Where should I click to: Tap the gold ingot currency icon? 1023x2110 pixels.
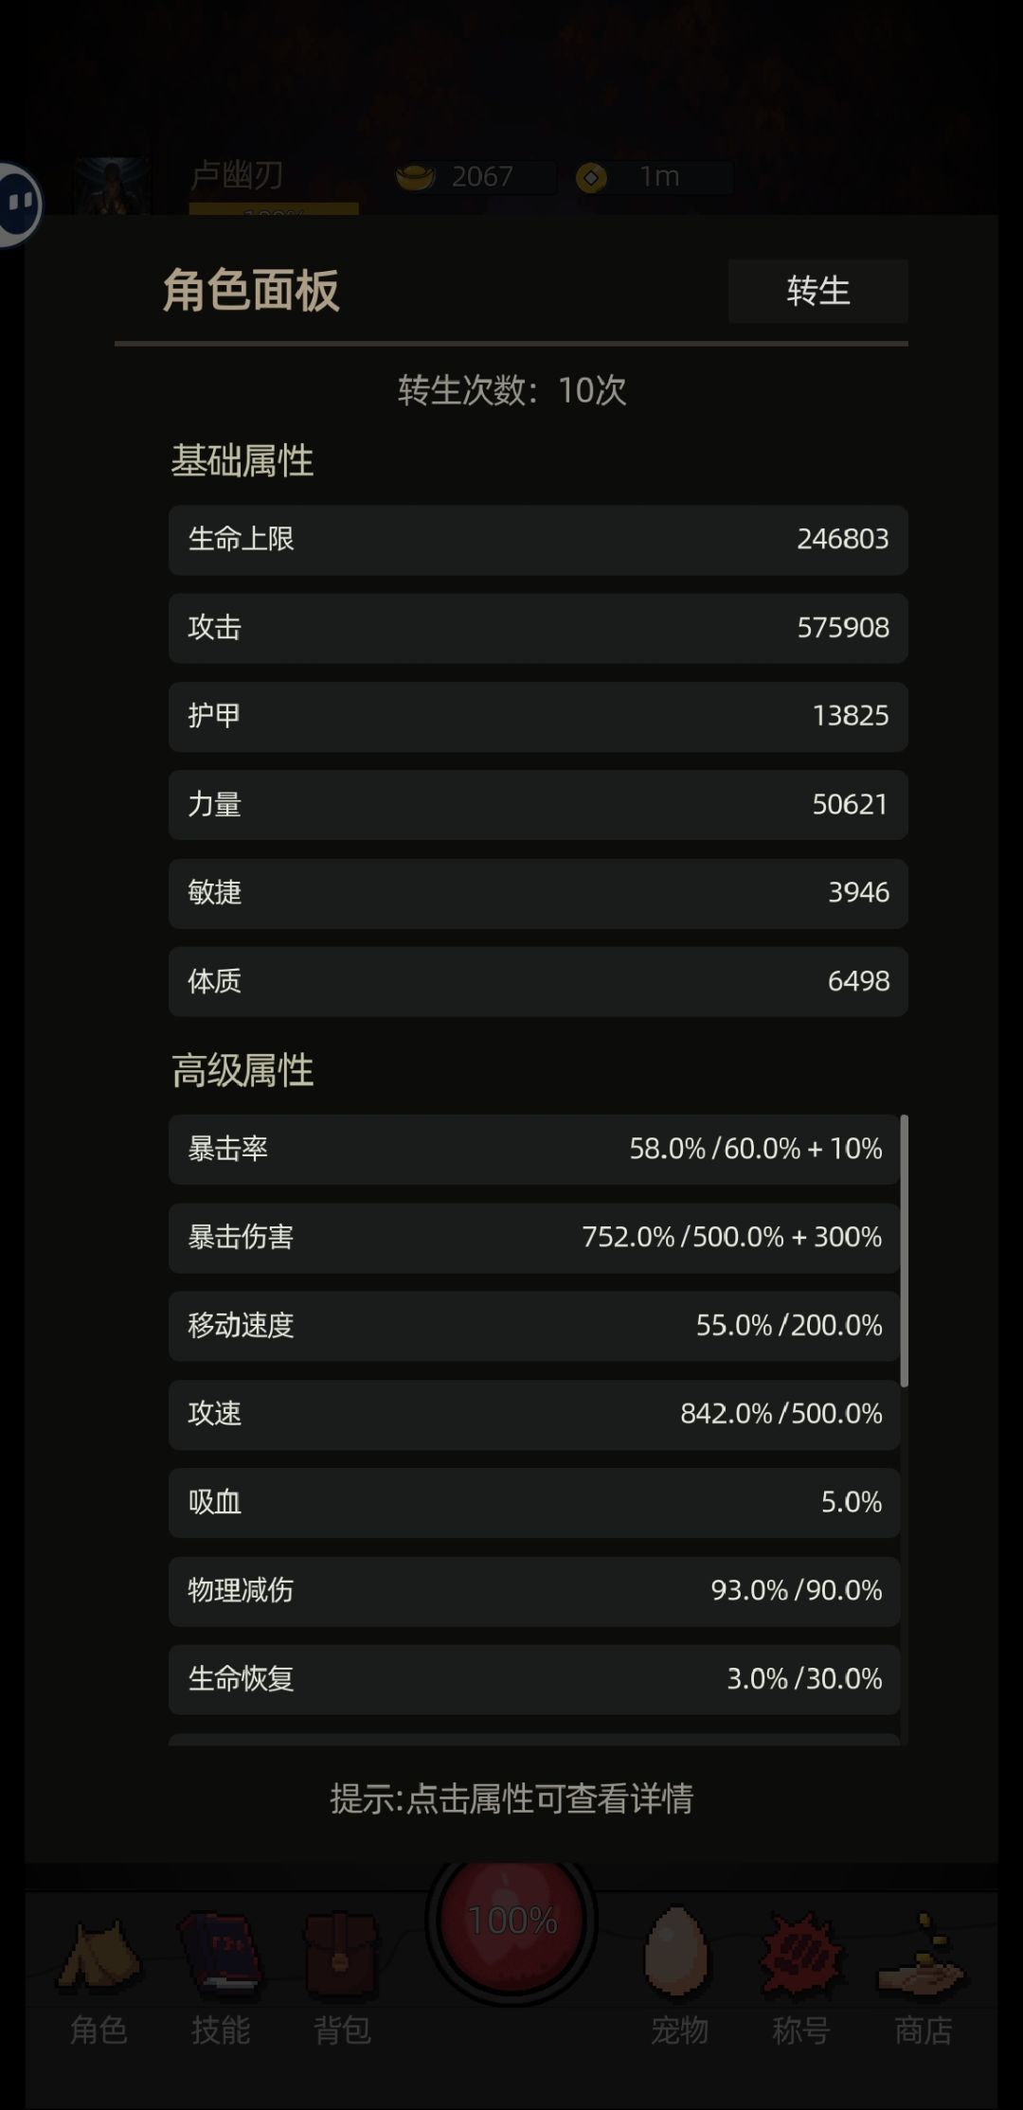[x=415, y=176]
